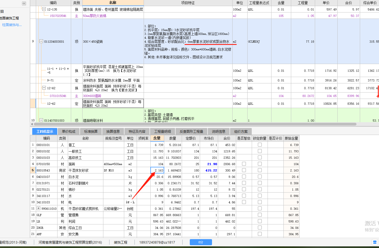Open the 特征及内容 tab
The width and height of the screenshot is (379, 248).
click(x=137, y=131)
